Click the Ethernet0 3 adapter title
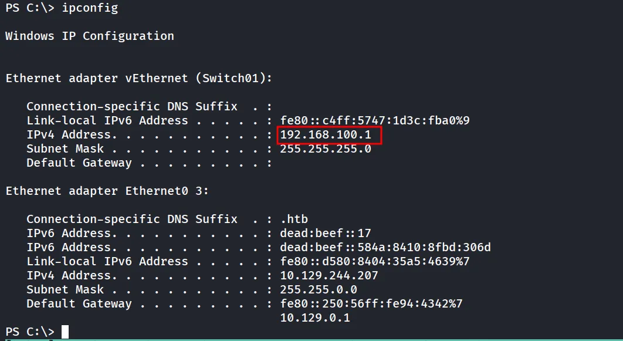Image resolution: width=623 pixels, height=341 pixels. click(x=107, y=191)
